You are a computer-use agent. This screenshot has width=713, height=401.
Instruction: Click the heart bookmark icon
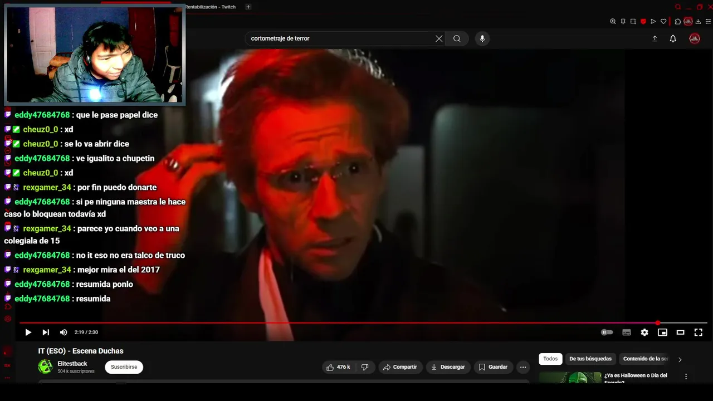[663, 22]
